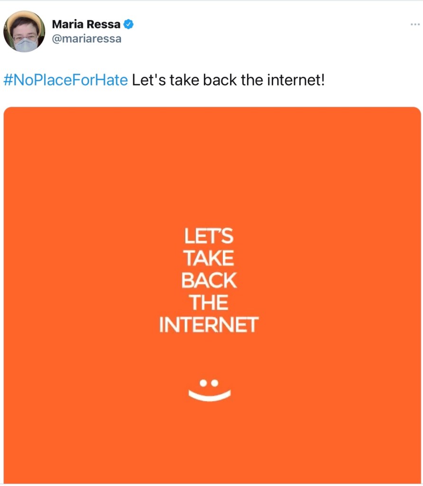Open the Maria Ressa display name link
The height and width of the screenshot is (486, 423).
tap(86, 25)
